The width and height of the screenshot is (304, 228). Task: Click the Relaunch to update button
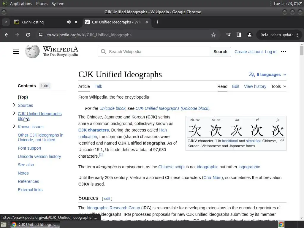[x=277, y=35]
